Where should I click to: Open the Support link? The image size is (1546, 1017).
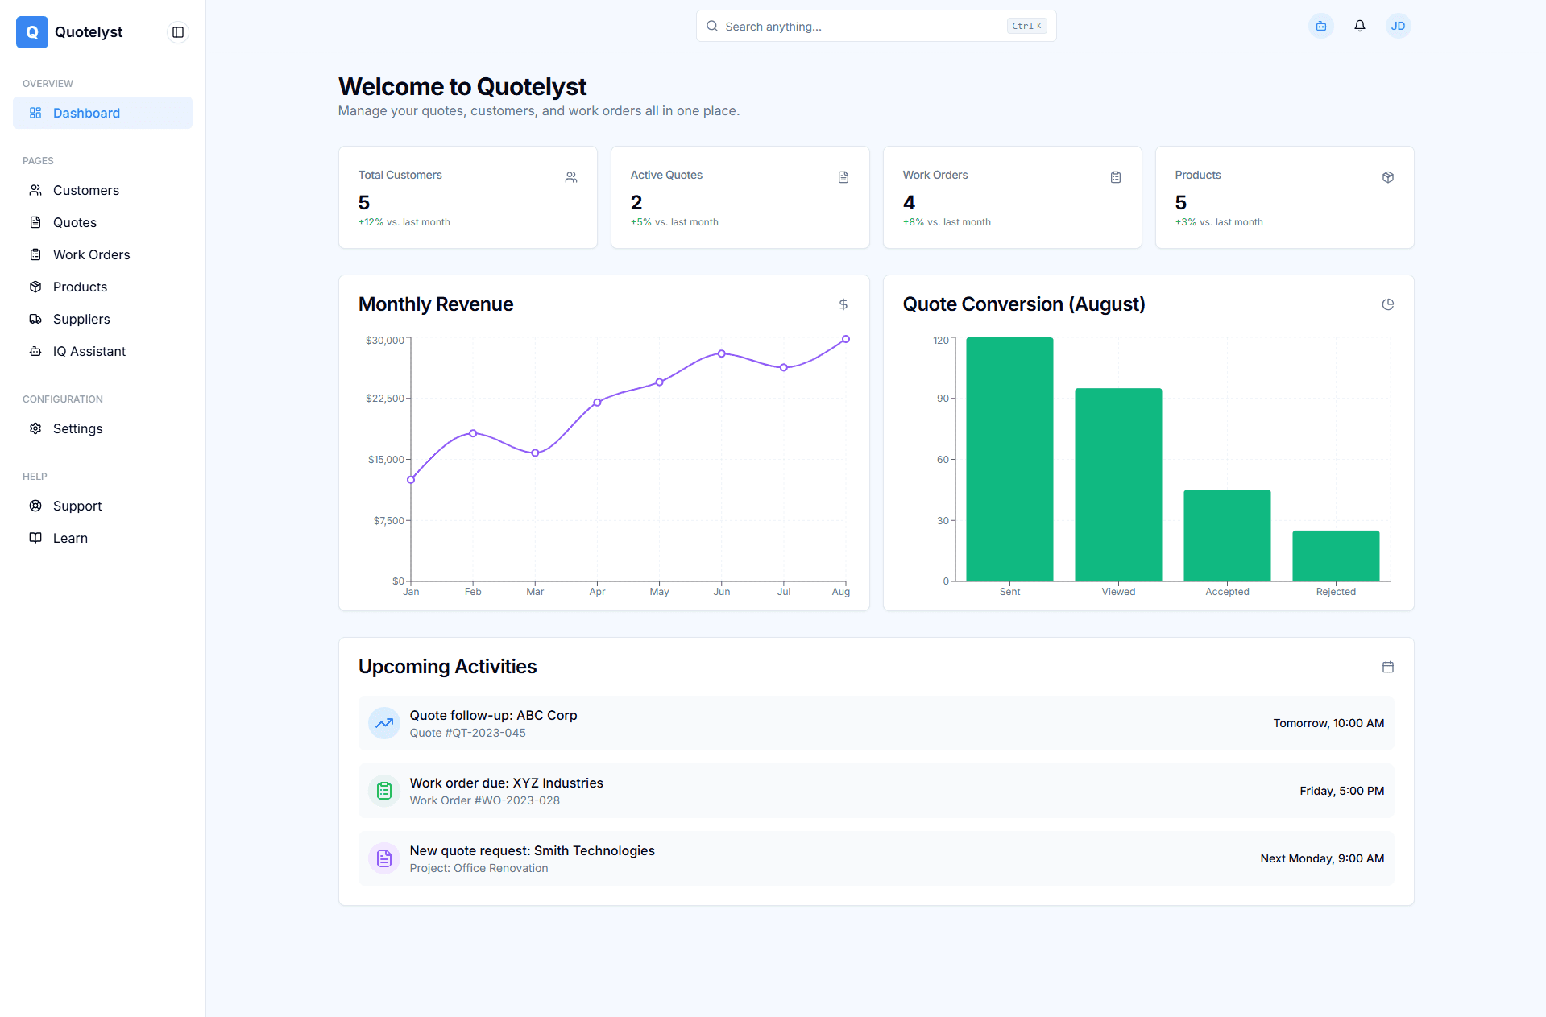[77, 506]
